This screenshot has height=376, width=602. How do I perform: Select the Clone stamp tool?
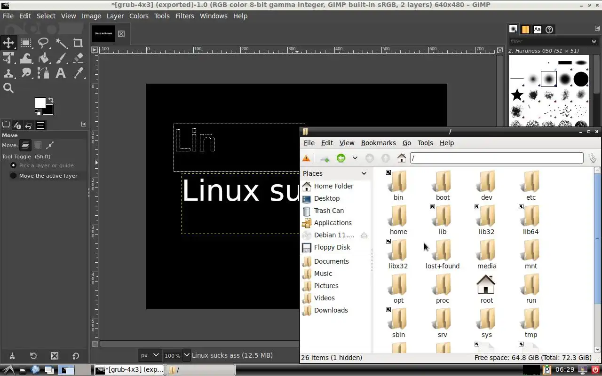[x=8, y=73]
